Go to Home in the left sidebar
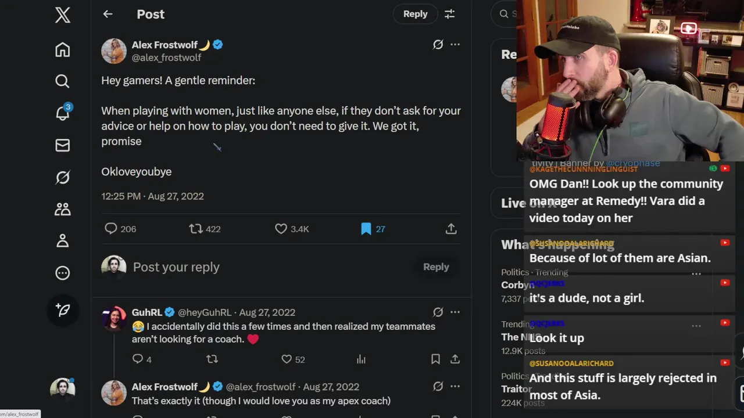This screenshot has height=418, width=744. tap(63, 49)
